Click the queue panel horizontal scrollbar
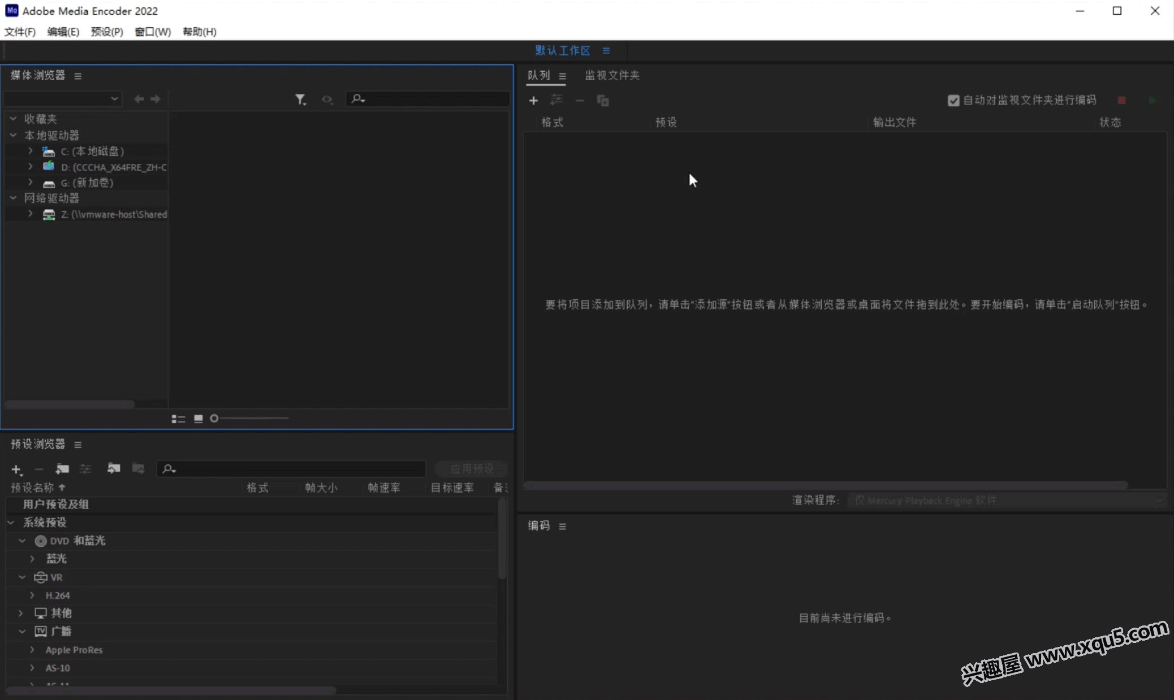1174x700 pixels. pos(826,485)
